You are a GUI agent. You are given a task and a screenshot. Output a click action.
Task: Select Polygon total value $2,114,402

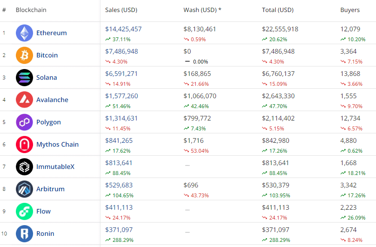278,118
